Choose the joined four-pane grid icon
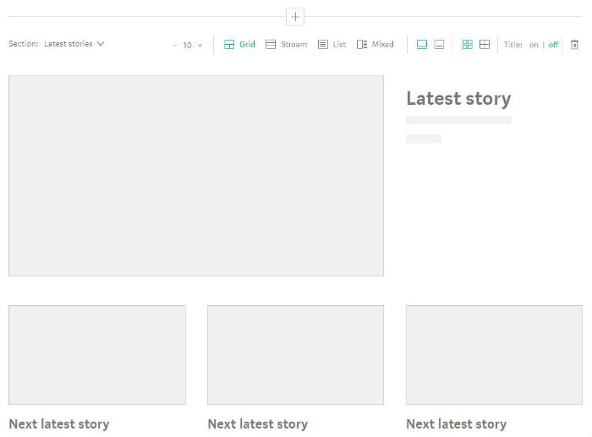The height and width of the screenshot is (437, 592). click(x=485, y=45)
